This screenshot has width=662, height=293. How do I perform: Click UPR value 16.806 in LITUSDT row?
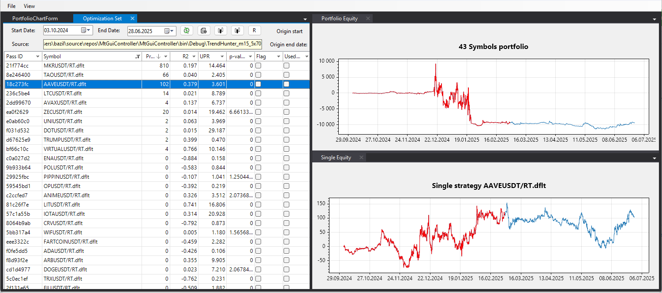click(213, 204)
